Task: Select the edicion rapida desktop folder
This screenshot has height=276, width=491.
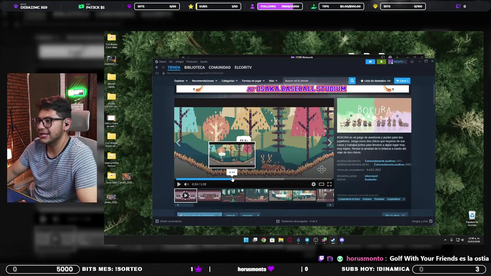Action: (x=112, y=80)
